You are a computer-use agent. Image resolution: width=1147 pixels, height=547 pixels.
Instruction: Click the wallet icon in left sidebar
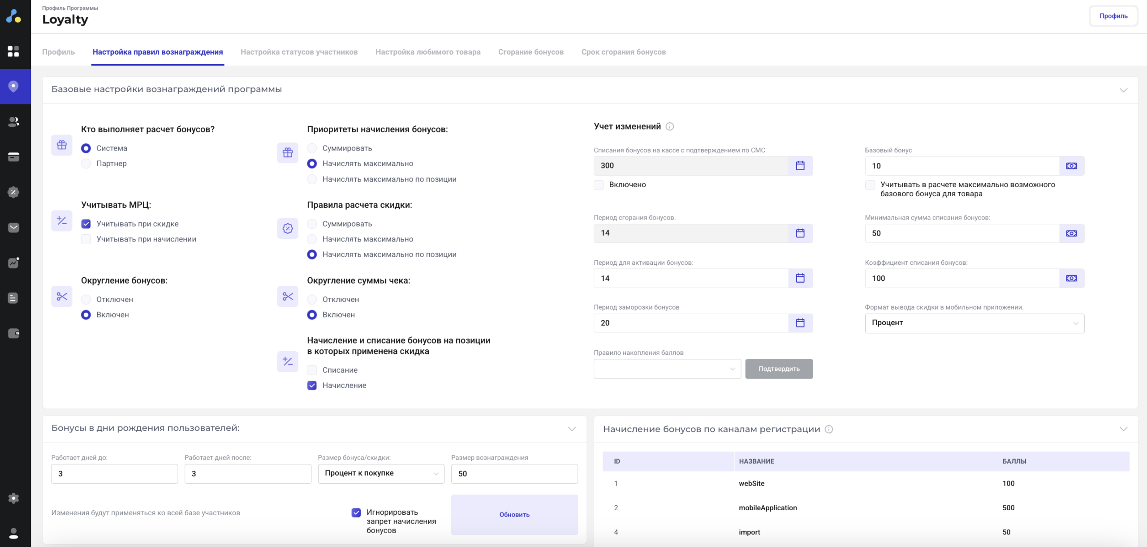[x=13, y=333]
